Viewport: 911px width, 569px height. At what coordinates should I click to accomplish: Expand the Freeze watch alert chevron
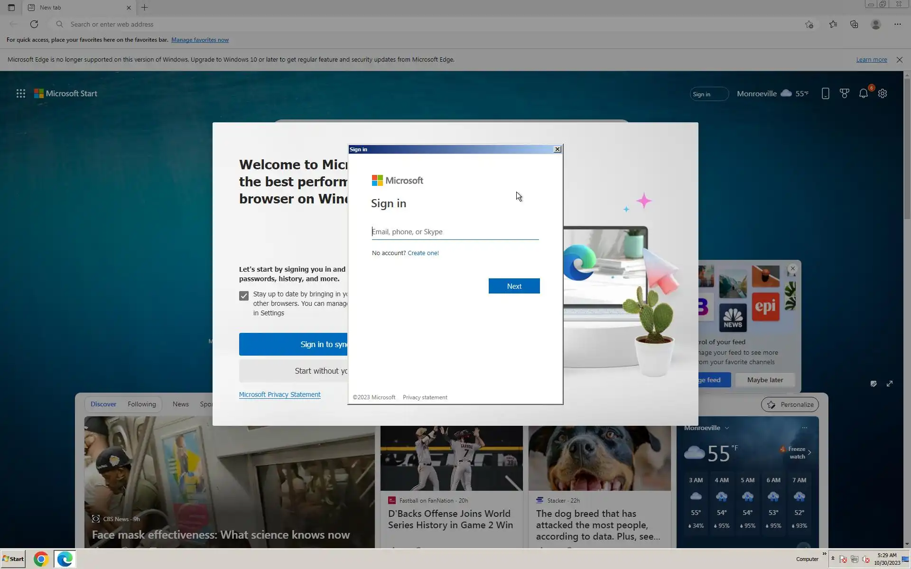point(809,452)
